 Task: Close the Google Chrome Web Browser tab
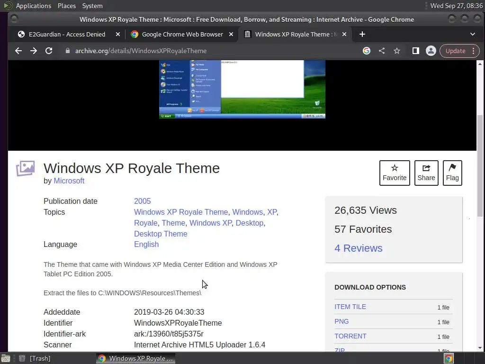point(231,34)
